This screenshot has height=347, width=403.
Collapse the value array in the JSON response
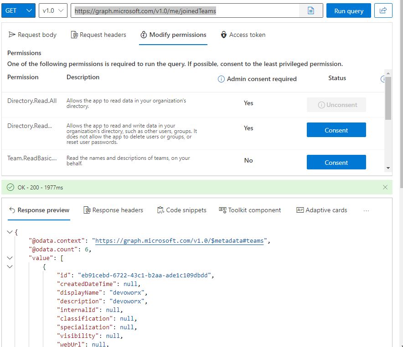[x=9, y=258]
